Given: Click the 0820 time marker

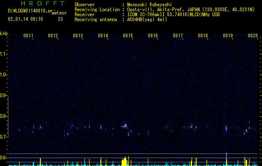Looking at the screenshot, I should click(253, 35).
